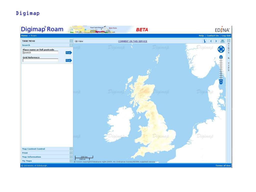Click the Map Content Control label
This screenshot has height=192, width=256.
[x=33, y=149]
